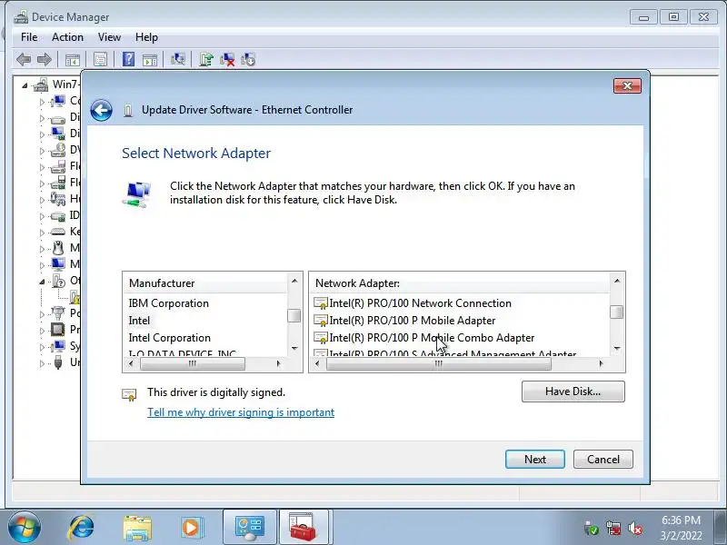This screenshot has width=727, height=545.
Task: Click the blue back arrow in the driver wizard
Action: click(x=101, y=110)
